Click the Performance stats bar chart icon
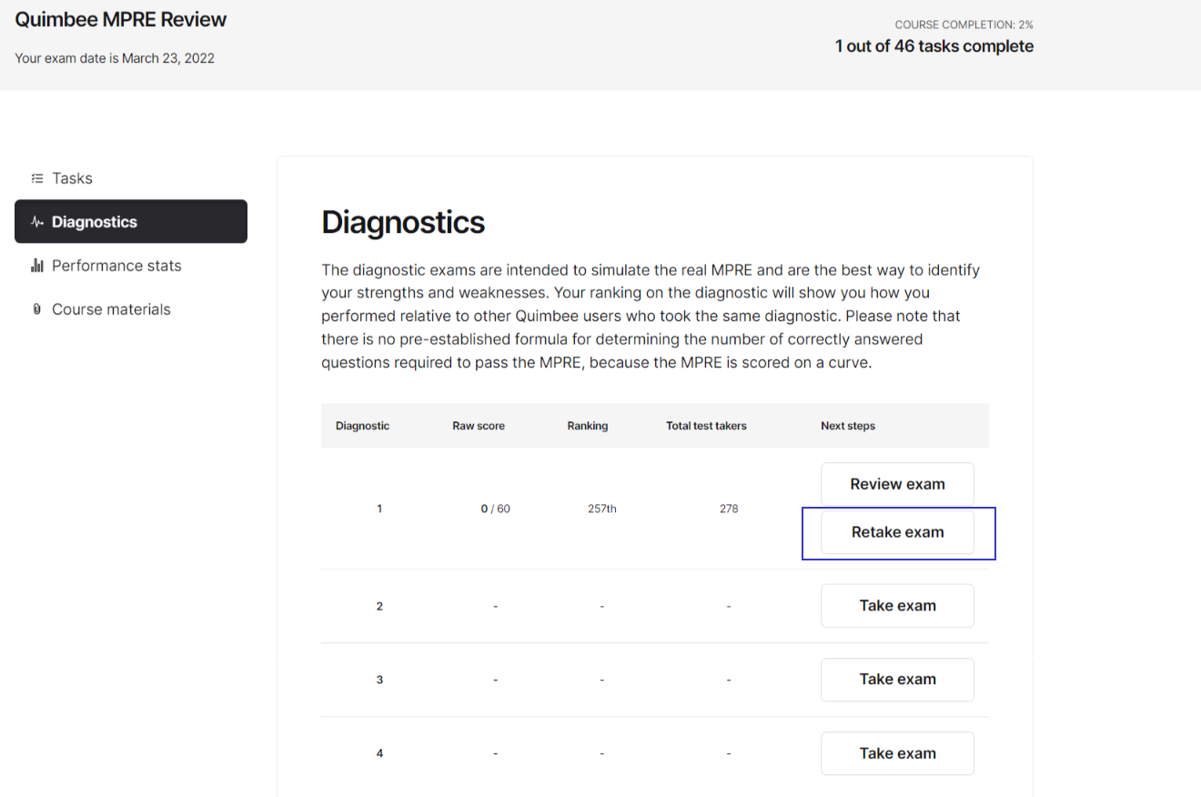This screenshot has height=797, width=1201. [37, 266]
